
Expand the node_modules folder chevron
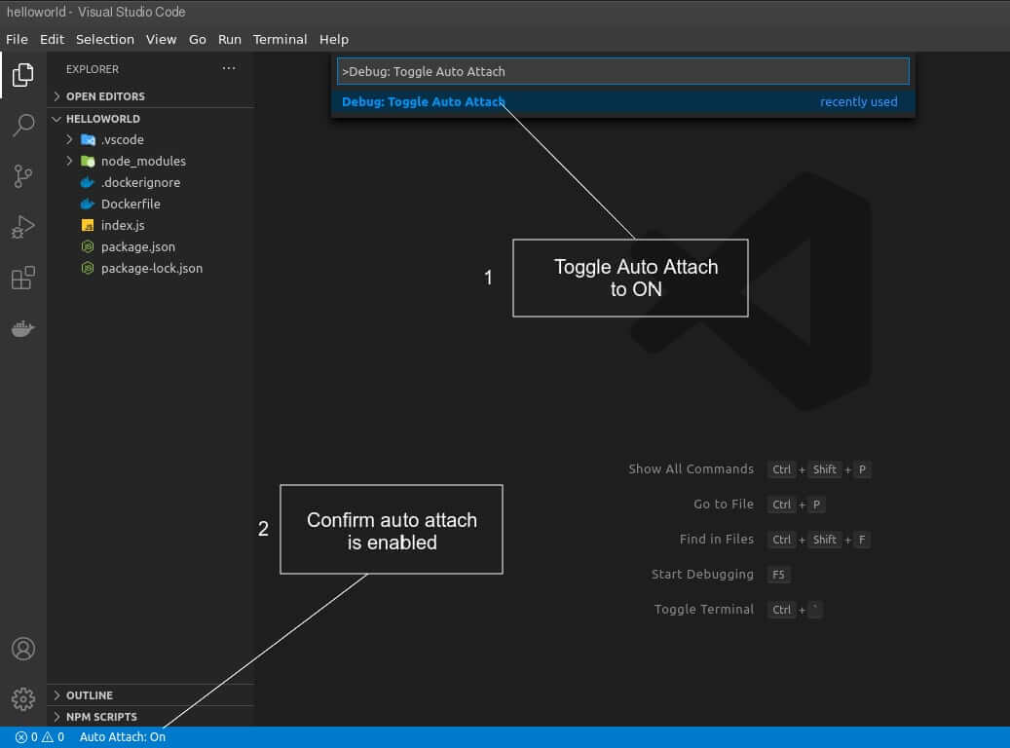(x=69, y=161)
